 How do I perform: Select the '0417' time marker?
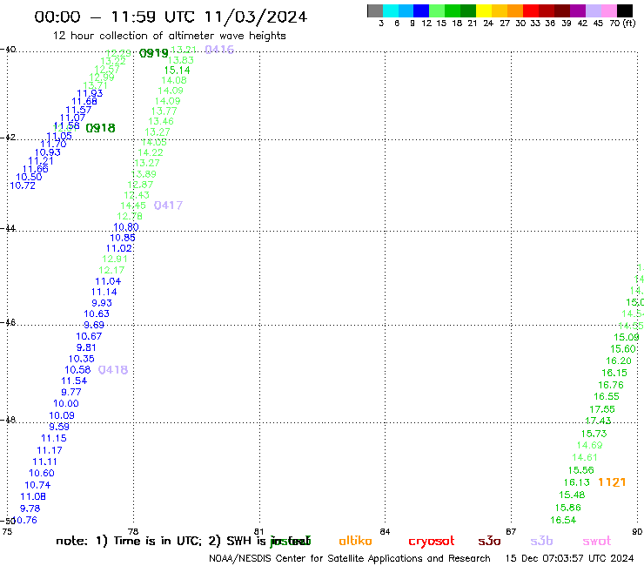coord(168,206)
